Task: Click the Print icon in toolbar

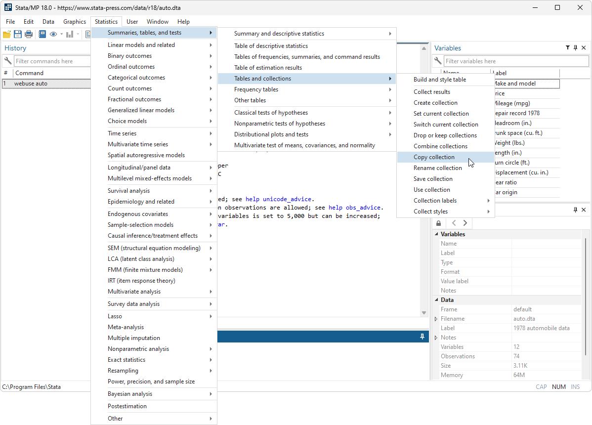Action: tap(29, 35)
